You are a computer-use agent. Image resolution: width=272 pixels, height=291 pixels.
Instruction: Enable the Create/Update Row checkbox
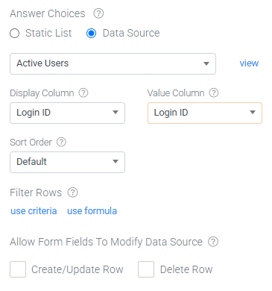point(18,269)
